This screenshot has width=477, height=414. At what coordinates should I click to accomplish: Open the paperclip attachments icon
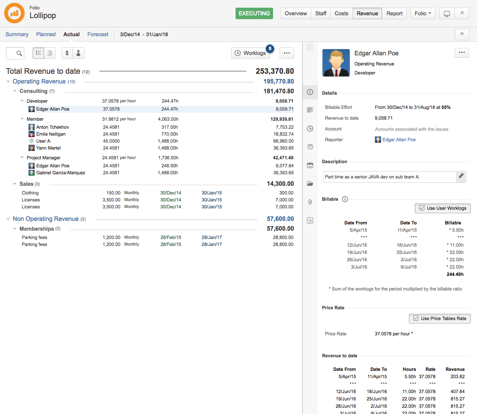coord(310,202)
